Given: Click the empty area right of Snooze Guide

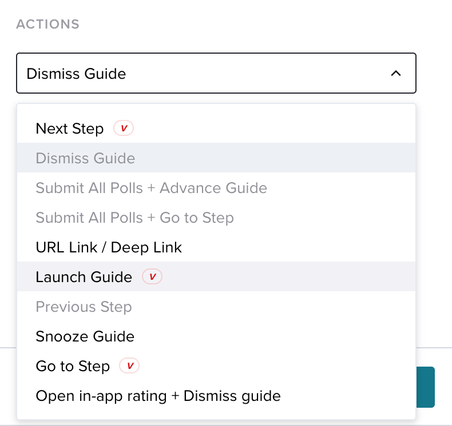Looking at the screenshot, I should (275, 336).
